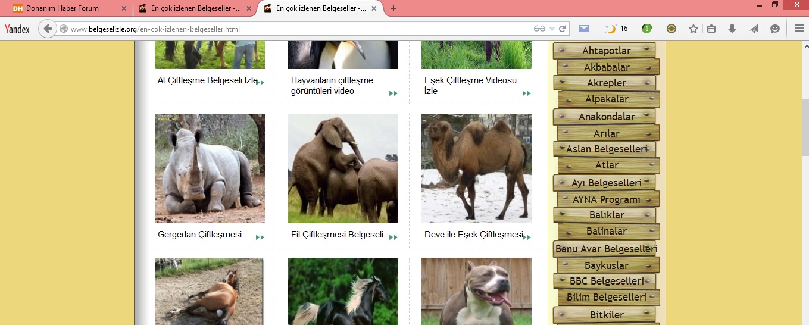Open At Çiftleşme Belgeseli İzle link
The width and height of the screenshot is (809, 325).
click(208, 80)
